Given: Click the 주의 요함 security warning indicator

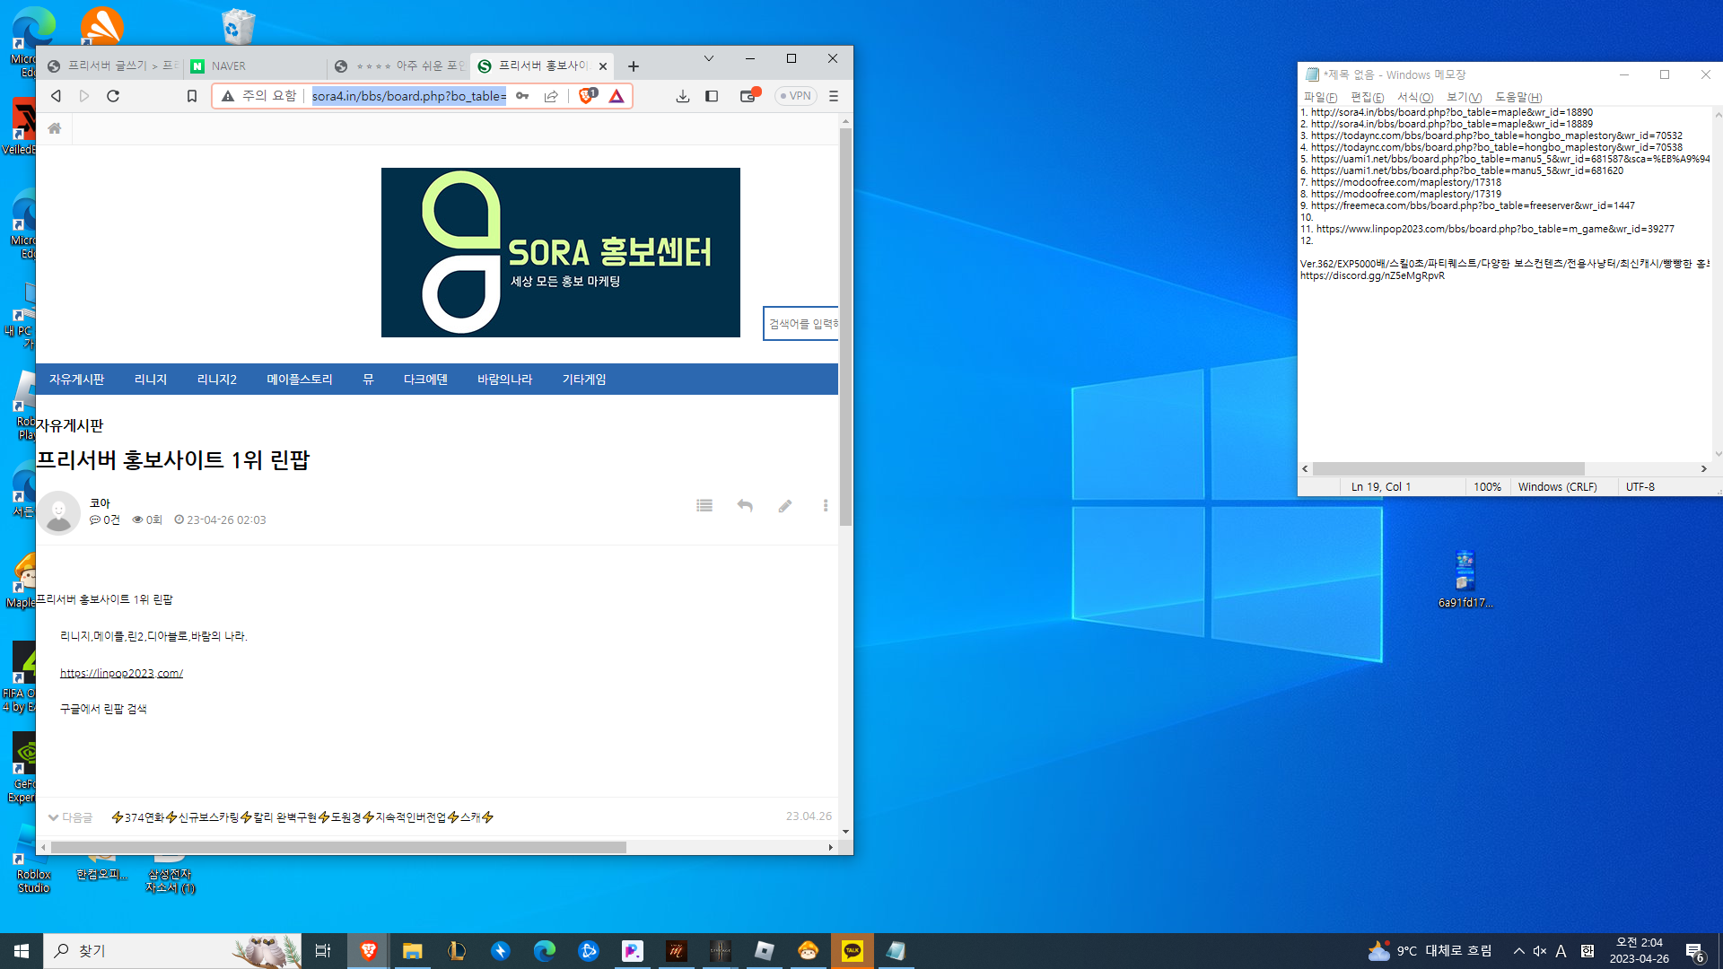Looking at the screenshot, I should (x=258, y=96).
